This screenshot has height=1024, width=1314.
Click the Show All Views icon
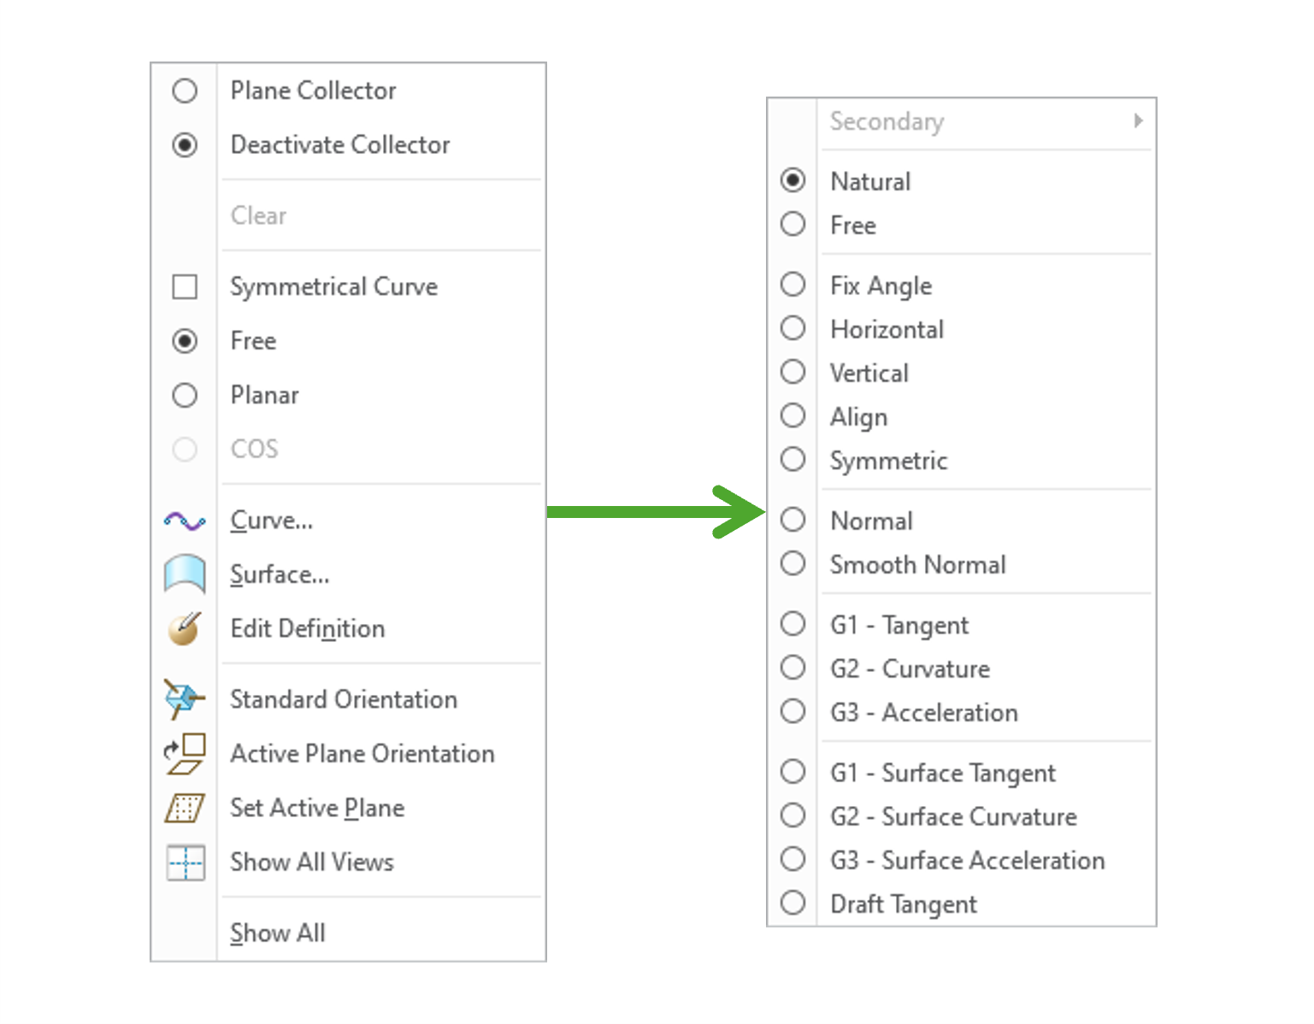click(185, 862)
